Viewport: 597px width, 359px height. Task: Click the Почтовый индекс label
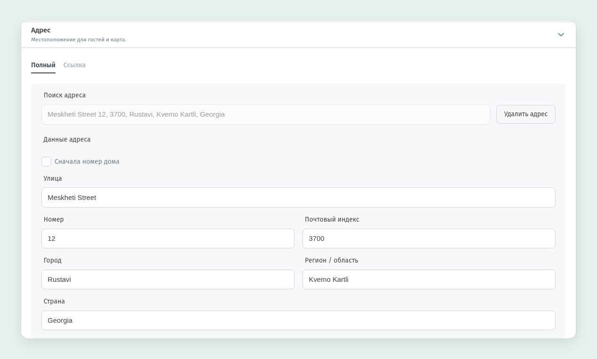pos(332,219)
